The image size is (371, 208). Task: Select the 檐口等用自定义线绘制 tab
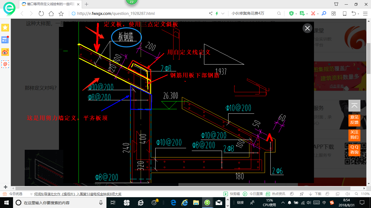(x=51, y=4)
